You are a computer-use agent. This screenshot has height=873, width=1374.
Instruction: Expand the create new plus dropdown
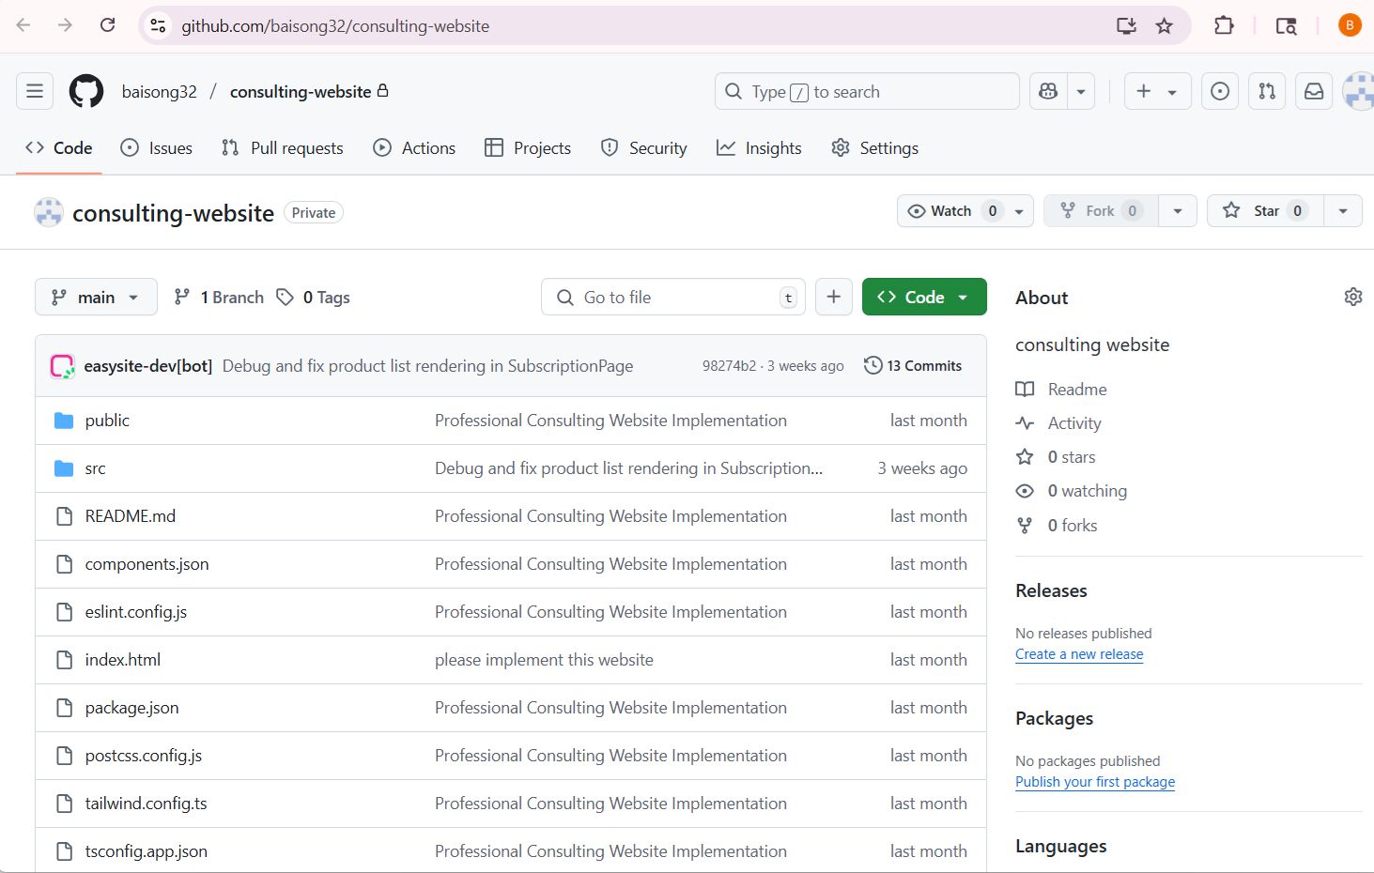(x=1157, y=91)
